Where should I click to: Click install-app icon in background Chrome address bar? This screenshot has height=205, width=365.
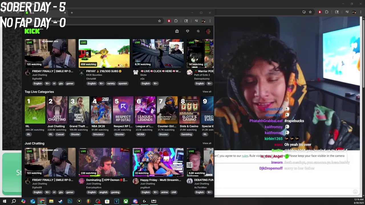click(304, 12)
